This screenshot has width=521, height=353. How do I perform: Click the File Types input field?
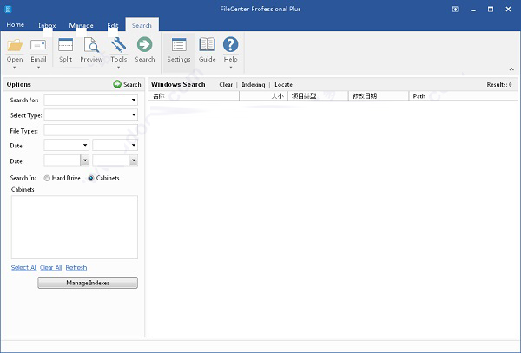(90, 130)
